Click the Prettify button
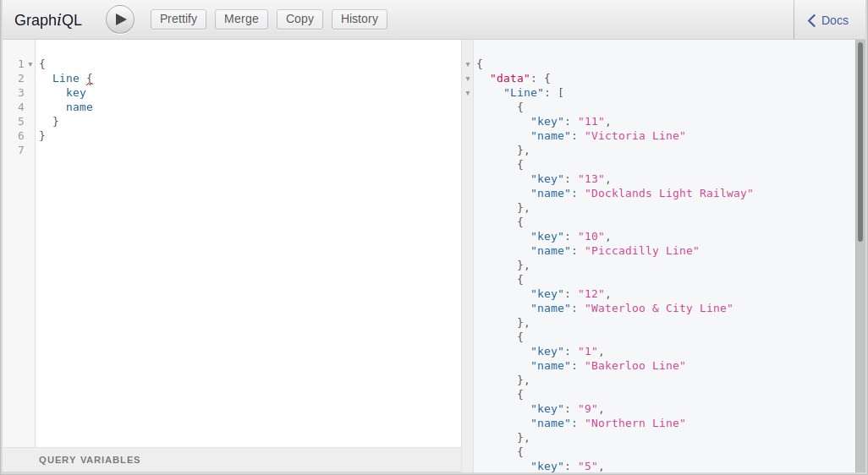Viewport: 868px width, 475px height. pos(179,19)
